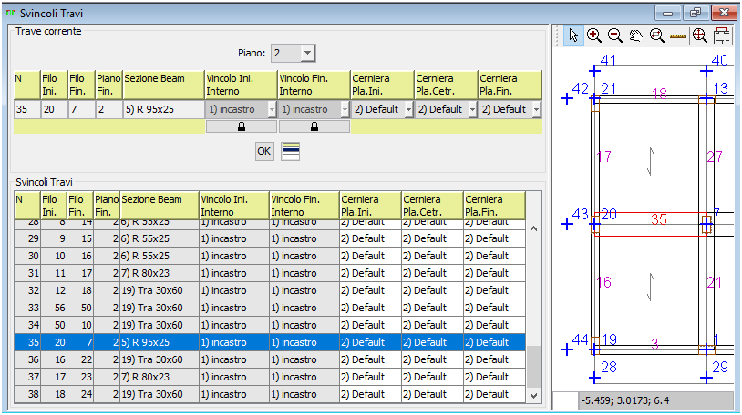Select row 29 with section 6) R 55x25
The width and height of the screenshot is (742, 415).
click(270, 238)
